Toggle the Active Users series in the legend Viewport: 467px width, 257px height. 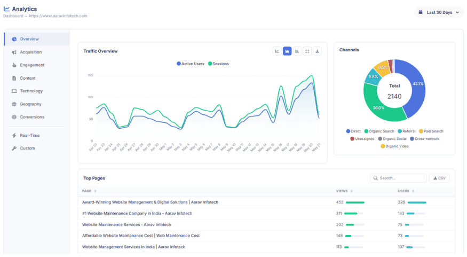click(x=191, y=64)
